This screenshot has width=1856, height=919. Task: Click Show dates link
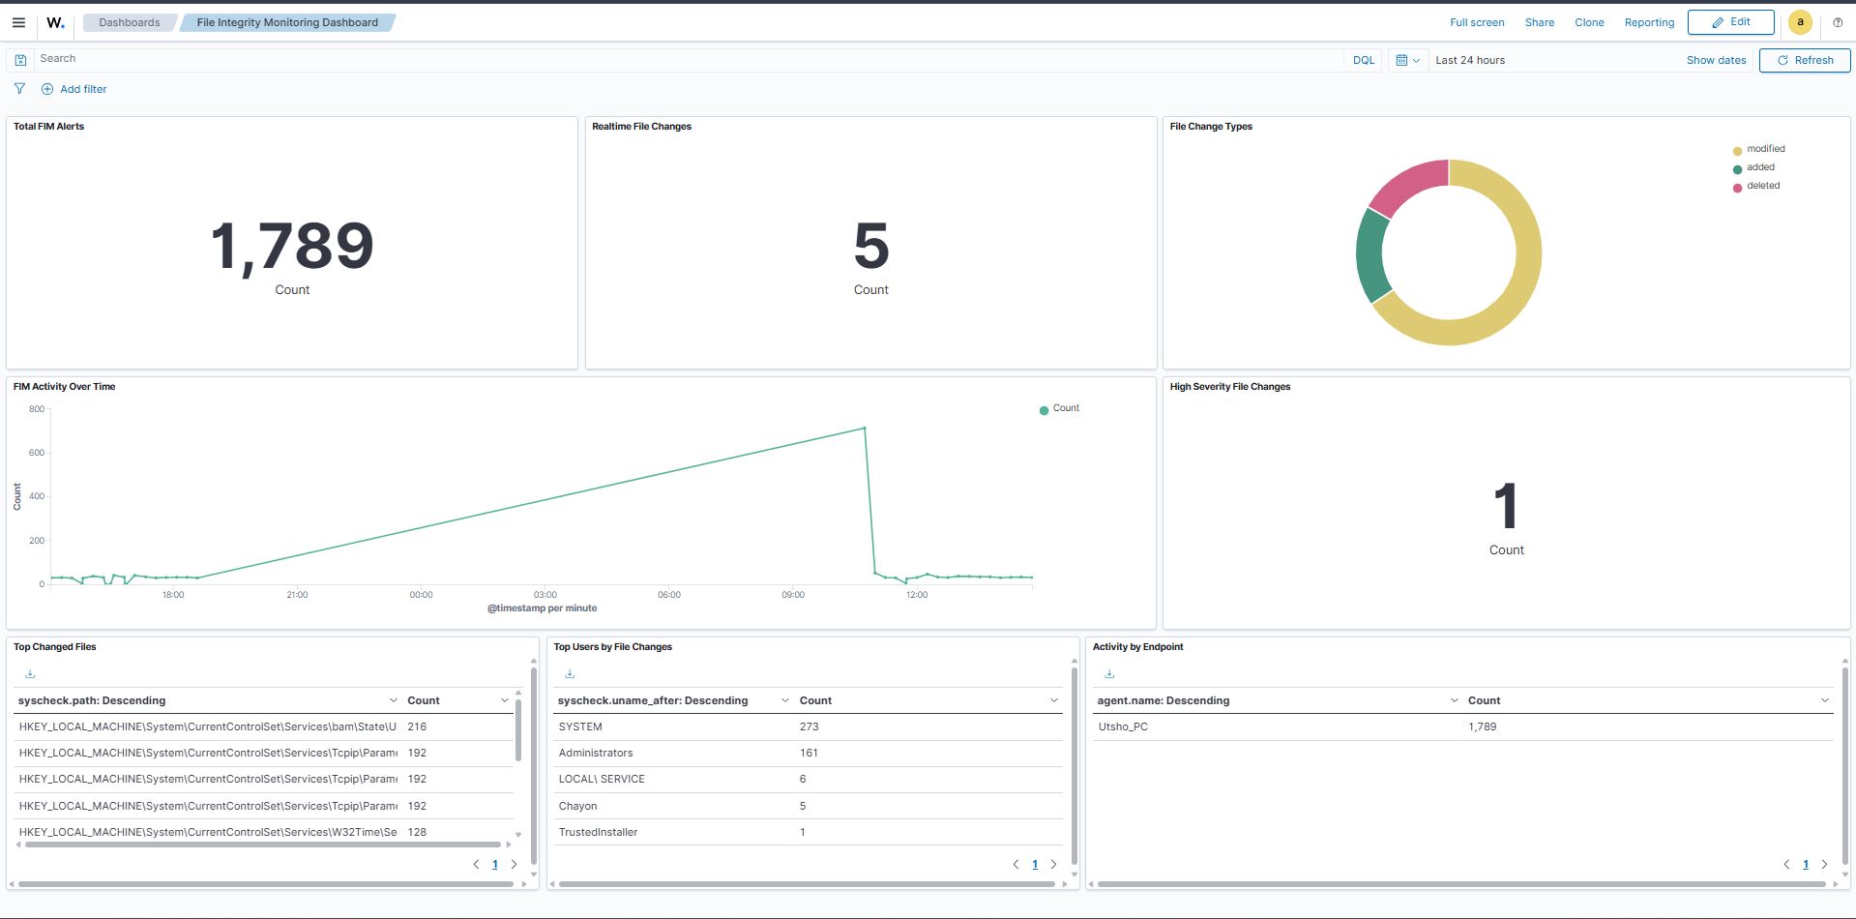1716,60
